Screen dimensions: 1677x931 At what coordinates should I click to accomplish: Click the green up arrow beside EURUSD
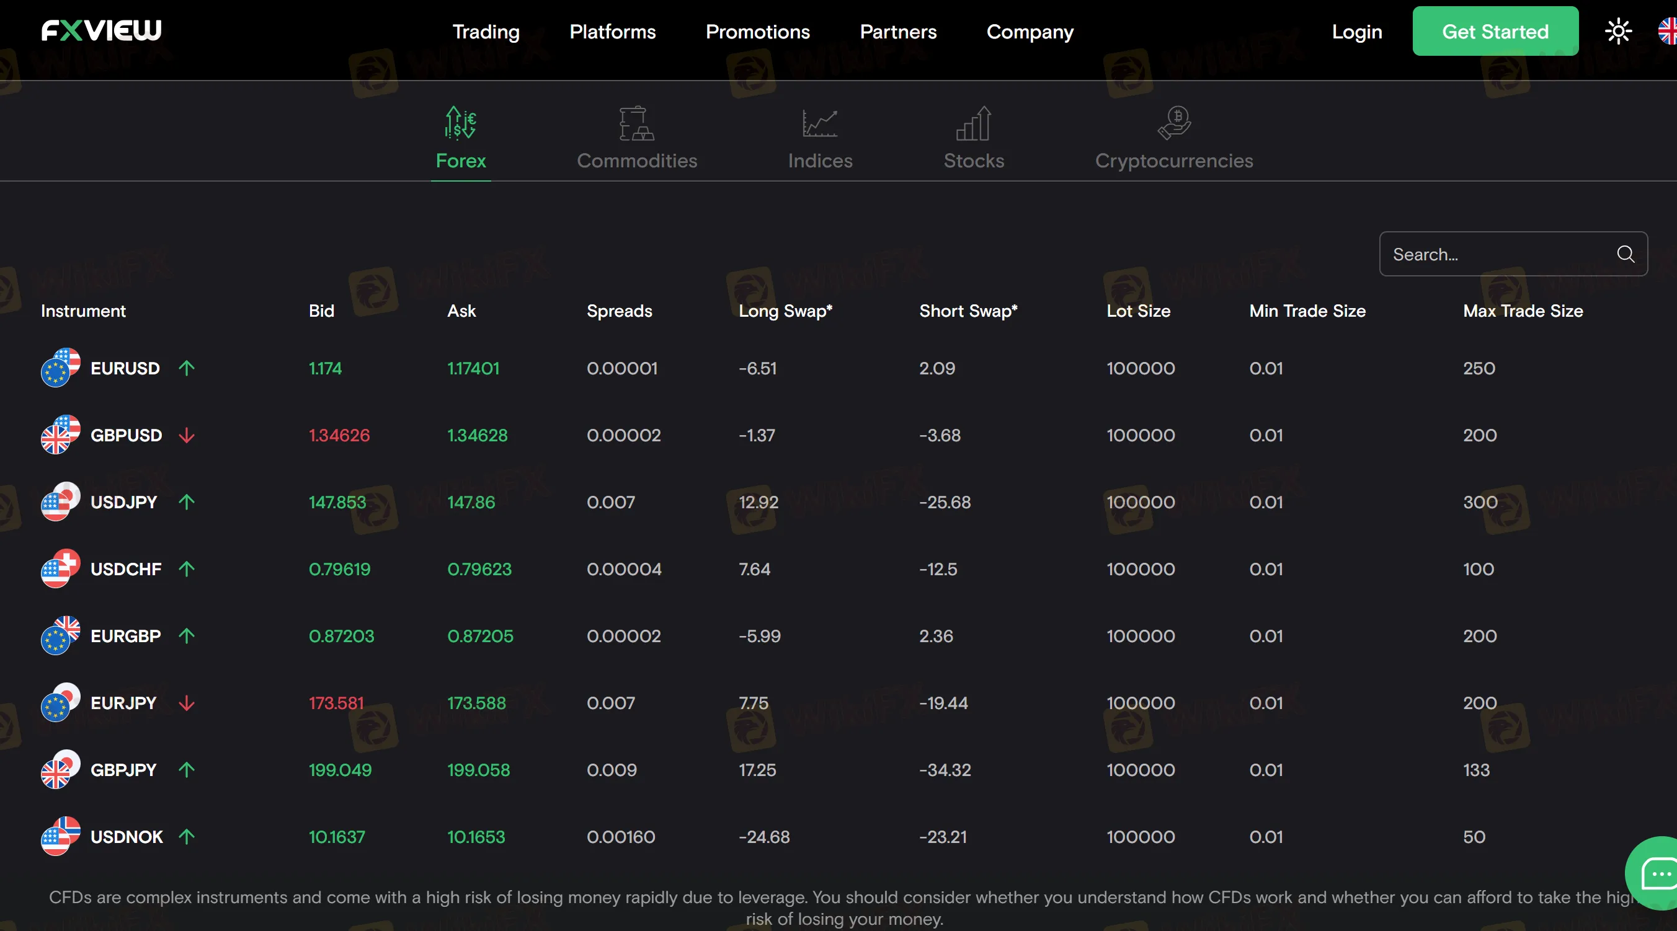tap(187, 368)
